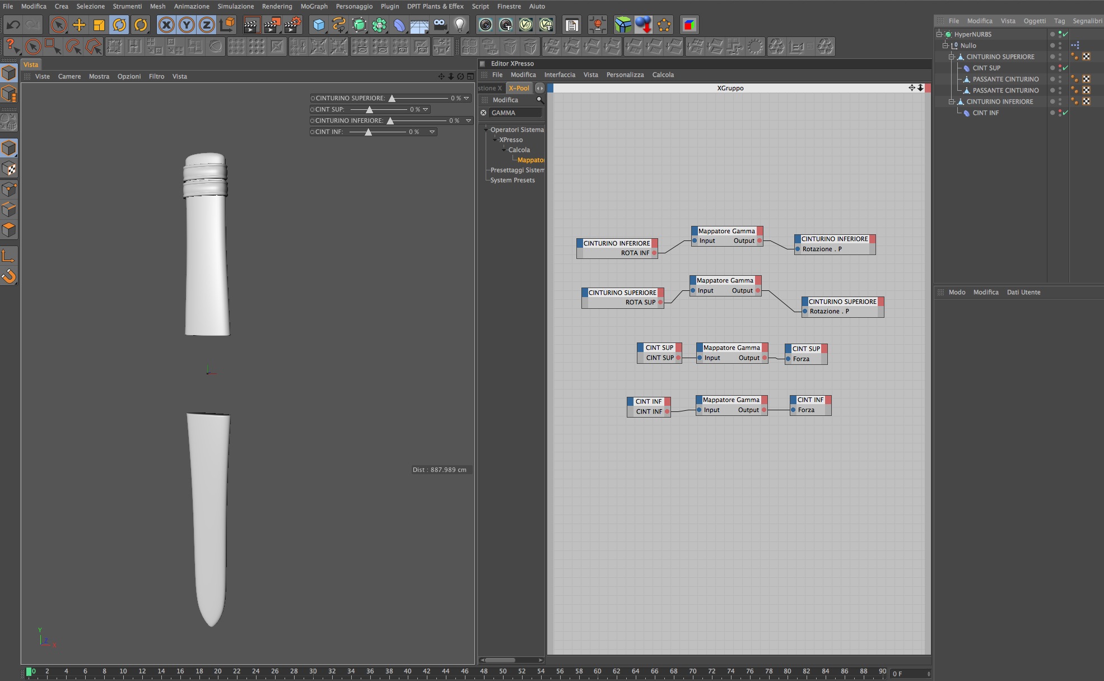Screen dimensions: 1104x681
Task: Collapse the CINTURINO SUPERIORE tree item
Action: click(951, 57)
